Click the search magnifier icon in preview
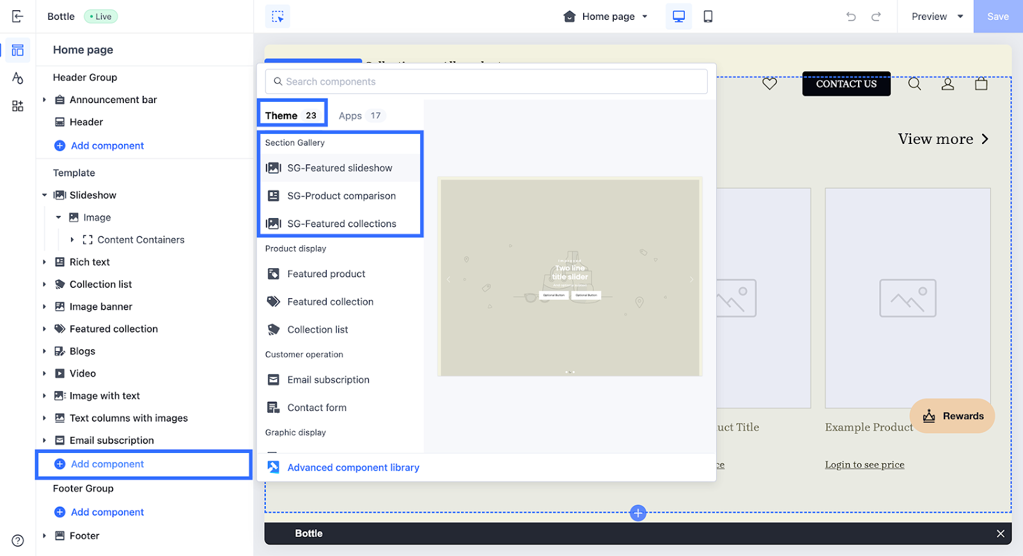Image resolution: width=1023 pixels, height=556 pixels. click(x=915, y=84)
